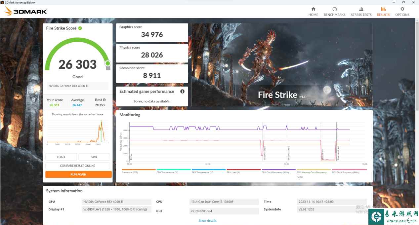
Task: Click the Monitoring panel heading
Action: (x=130, y=115)
